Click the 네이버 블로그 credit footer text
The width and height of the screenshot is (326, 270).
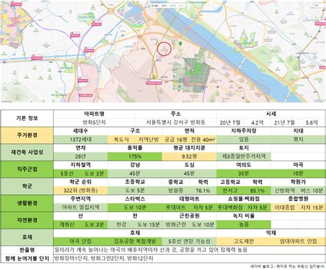(x=287, y=267)
